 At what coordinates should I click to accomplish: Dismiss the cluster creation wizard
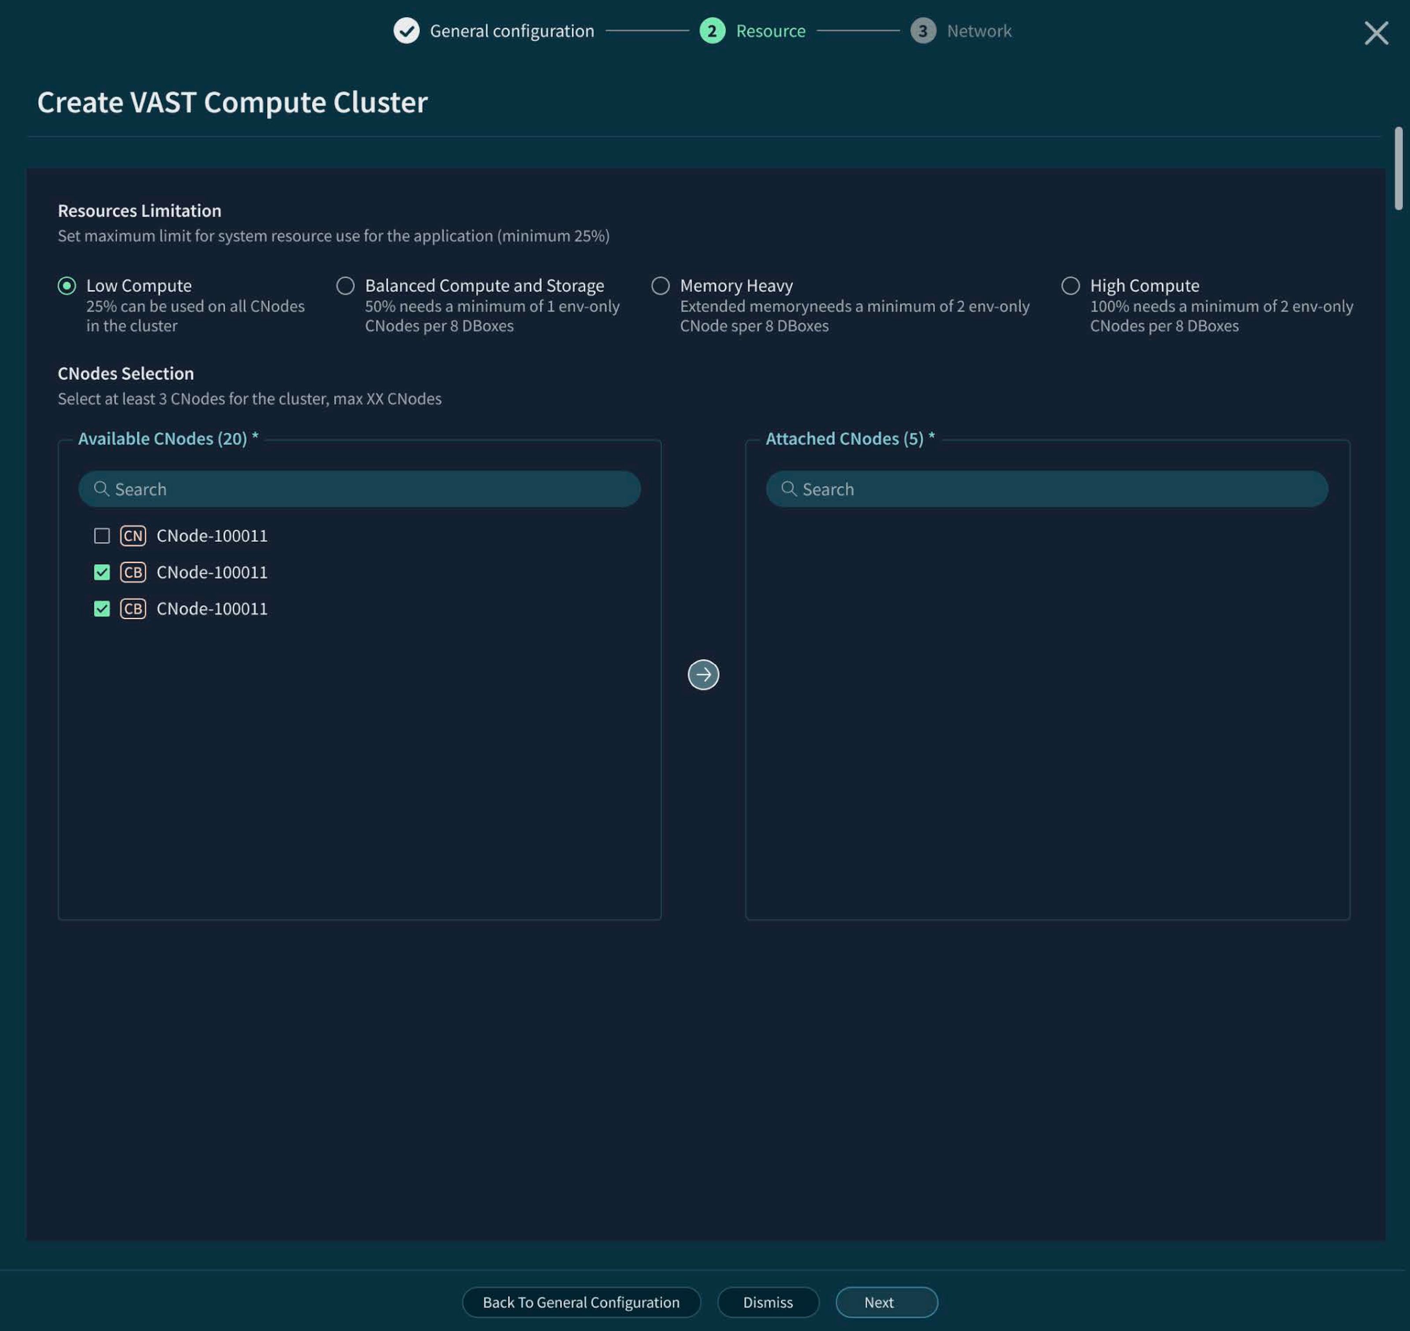coord(768,1302)
